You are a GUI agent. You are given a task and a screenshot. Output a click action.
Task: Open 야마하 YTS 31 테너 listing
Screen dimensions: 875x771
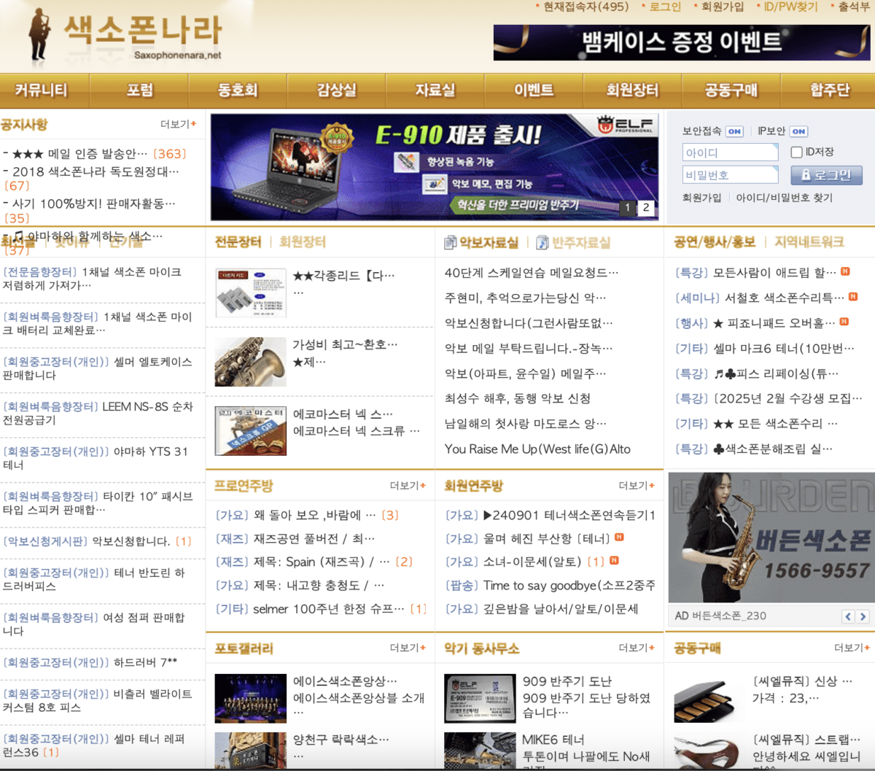click(x=96, y=458)
